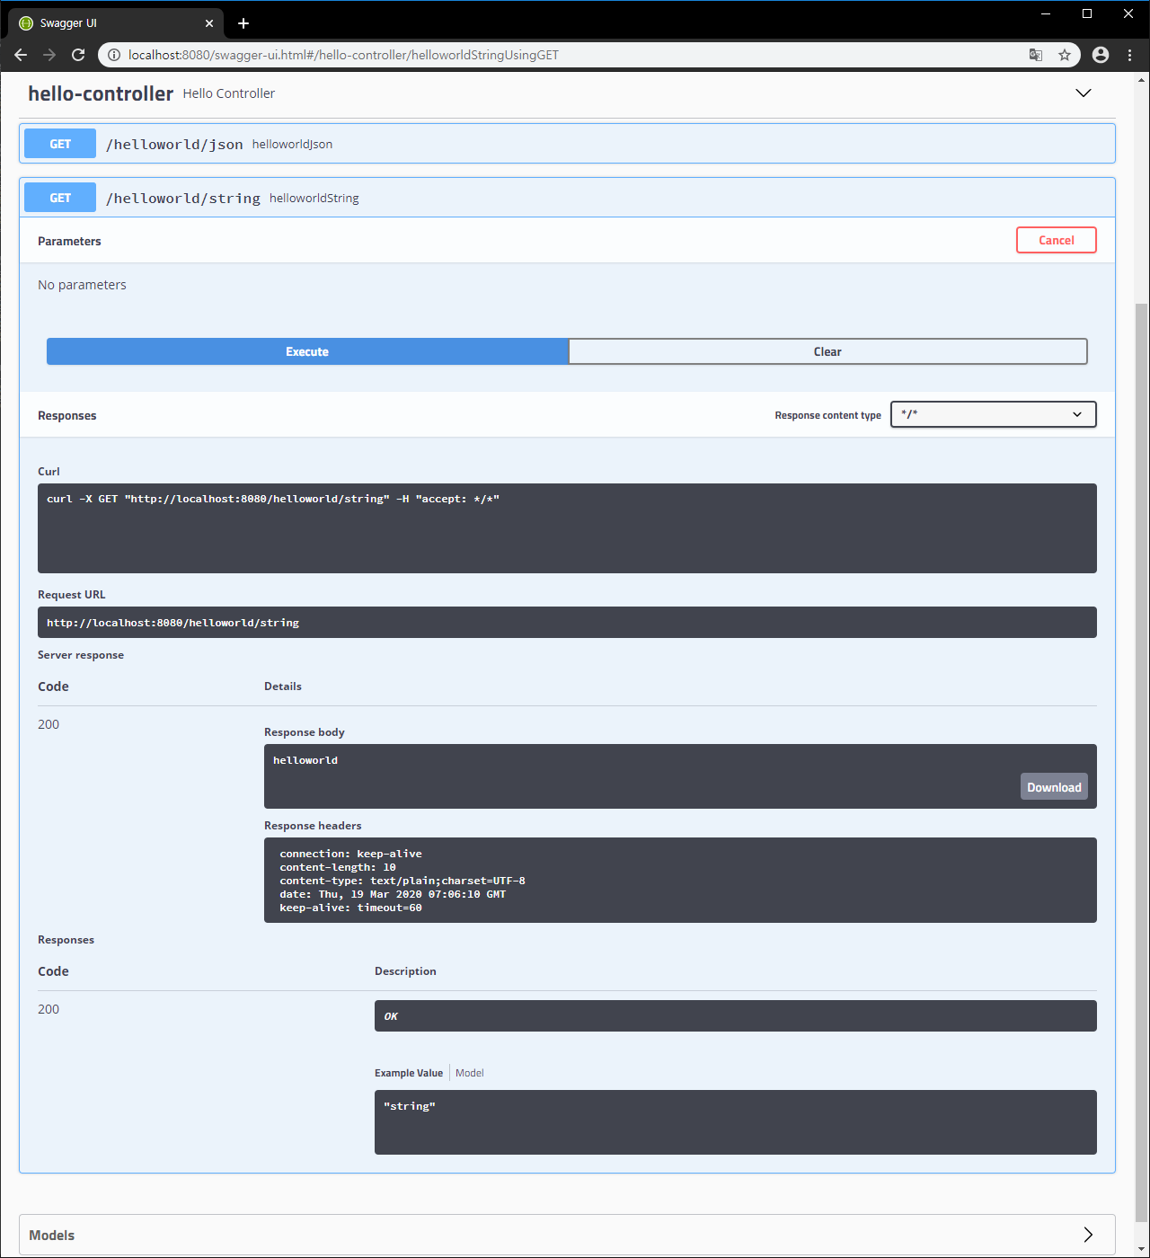Click the browser forward arrow
1150x1258 pixels.
click(x=49, y=55)
